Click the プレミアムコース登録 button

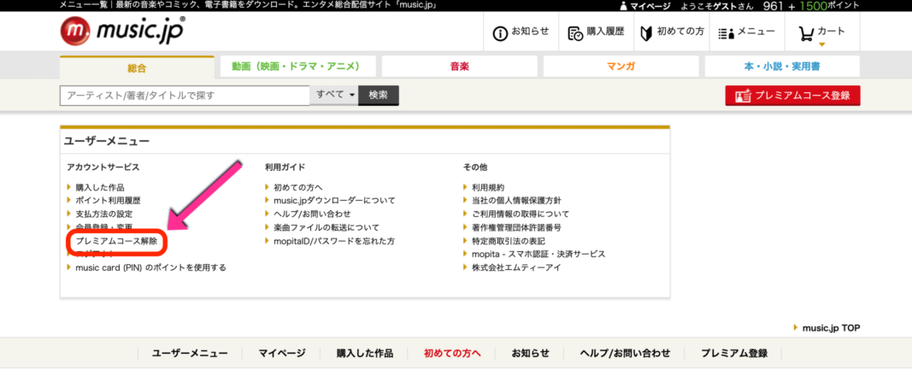792,96
